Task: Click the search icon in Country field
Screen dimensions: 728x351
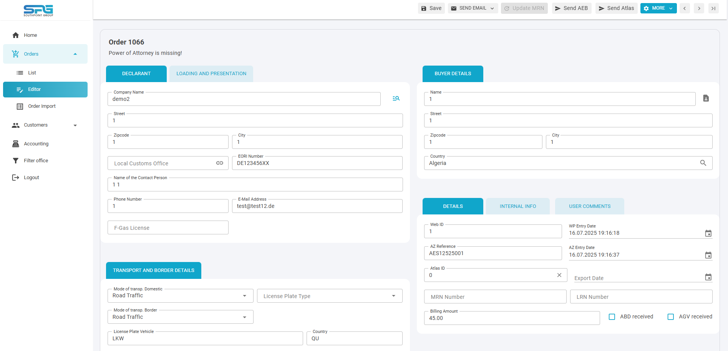Action: coord(703,163)
